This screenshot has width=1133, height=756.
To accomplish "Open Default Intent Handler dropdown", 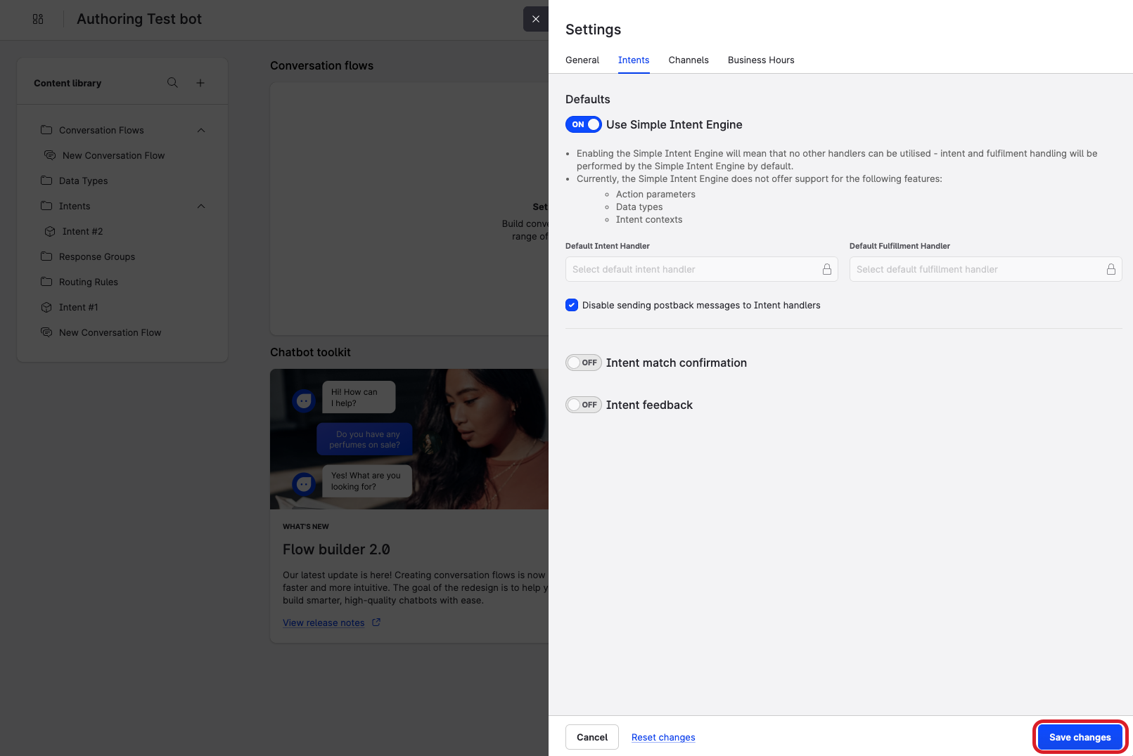I will tap(700, 269).
